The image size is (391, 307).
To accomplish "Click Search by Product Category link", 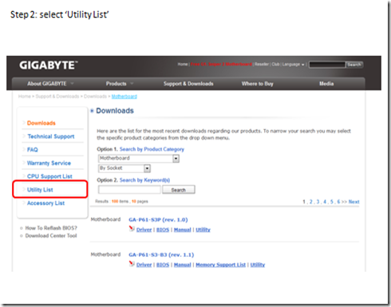I will point(152,149).
